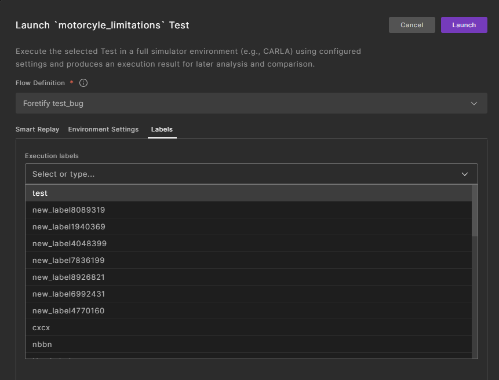Image resolution: width=499 pixels, height=380 pixels.
Task: Open the Environment Settings tab
Action: click(103, 129)
